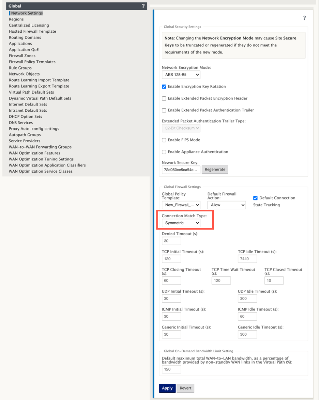The height and width of the screenshot is (400, 320).
Task: Open Firewall Zones settings
Action: pyautogui.click(x=22, y=55)
